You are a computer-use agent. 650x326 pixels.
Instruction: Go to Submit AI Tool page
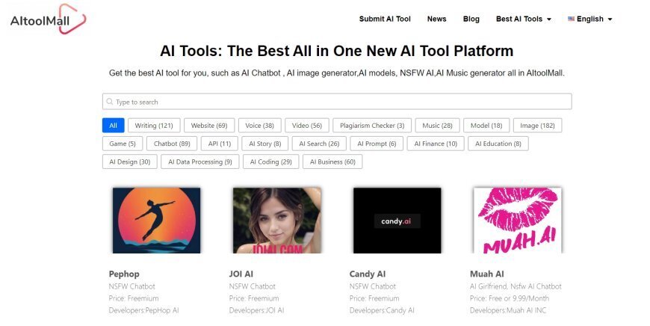click(385, 19)
